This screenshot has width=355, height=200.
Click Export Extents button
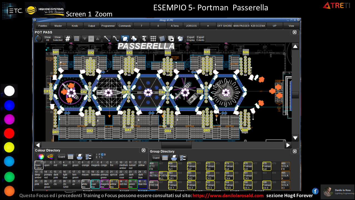click(x=200, y=39)
